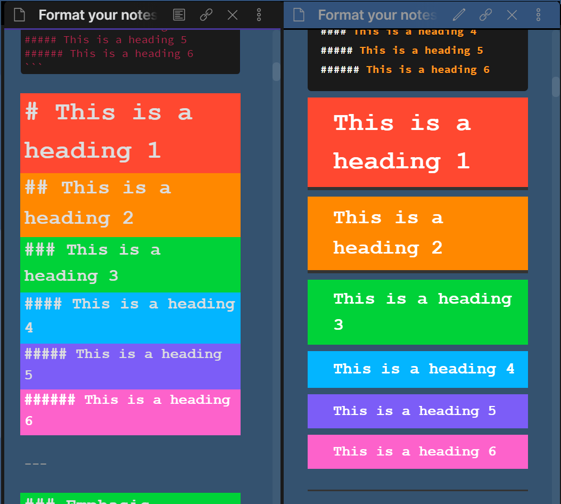The width and height of the screenshot is (561, 504).
Task: Open more options menu in left pane
Action: point(259,15)
